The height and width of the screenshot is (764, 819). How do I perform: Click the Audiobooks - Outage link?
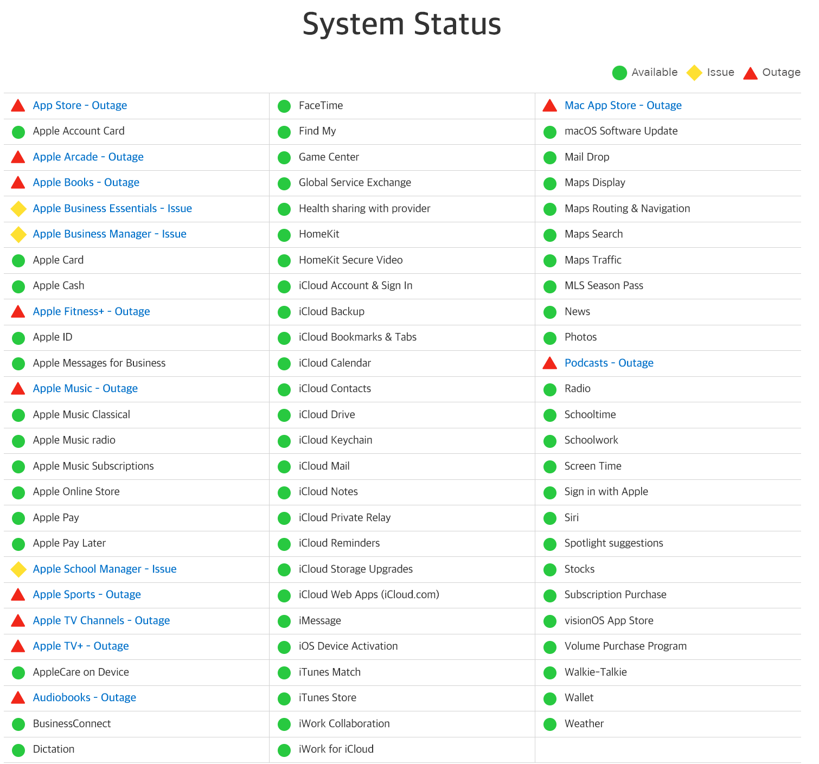[x=85, y=698]
